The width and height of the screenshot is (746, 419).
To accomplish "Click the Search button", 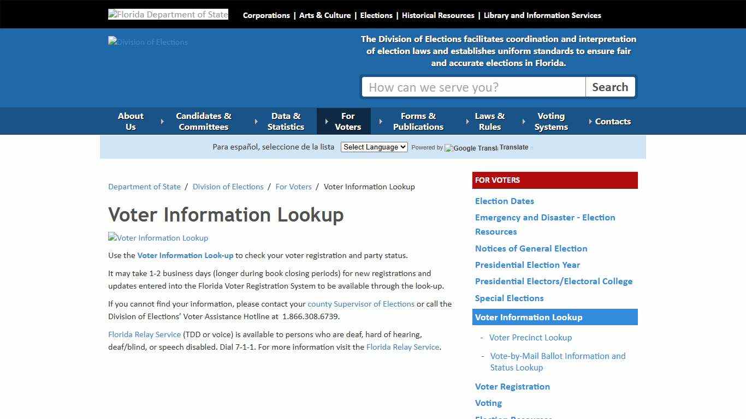I will [610, 87].
